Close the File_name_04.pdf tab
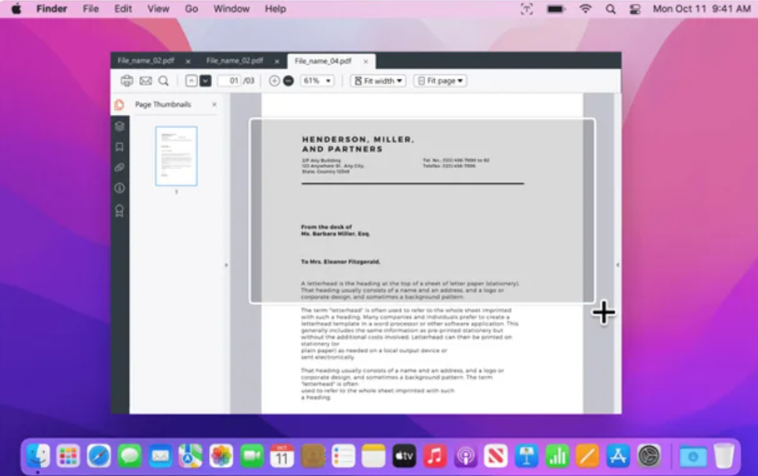The height and width of the screenshot is (476, 758). (366, 62)
